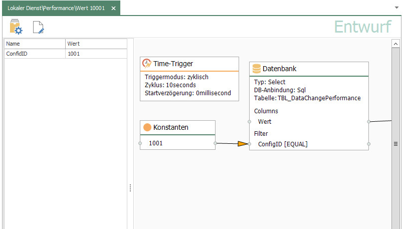Select ConfigID [EQUAL] filter row
403x229 pixels.
pyautogui.click(x=283, y=144)
